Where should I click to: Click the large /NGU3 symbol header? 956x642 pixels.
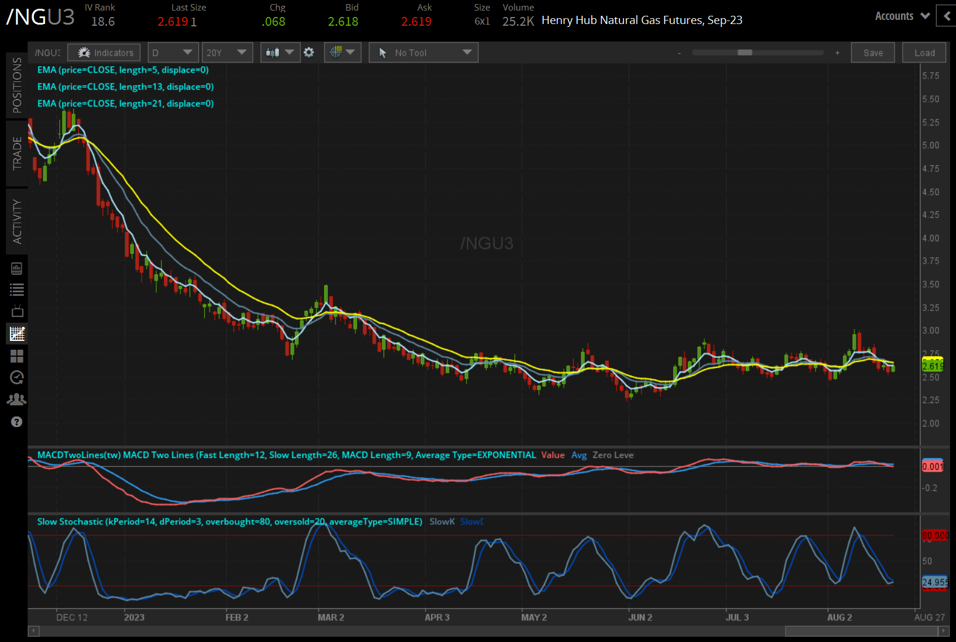click(40, 17)
